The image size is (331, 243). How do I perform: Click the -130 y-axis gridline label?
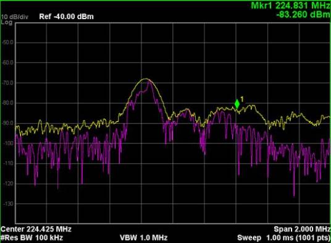pyautogui.click(x=8, y=203)
